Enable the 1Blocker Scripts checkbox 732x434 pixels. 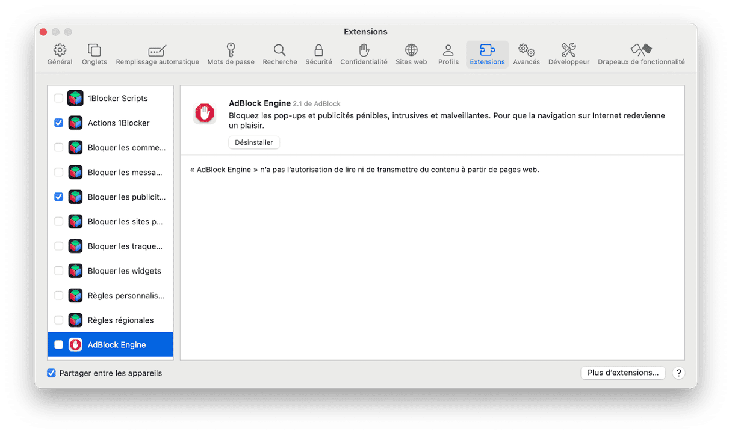[59, 99]
